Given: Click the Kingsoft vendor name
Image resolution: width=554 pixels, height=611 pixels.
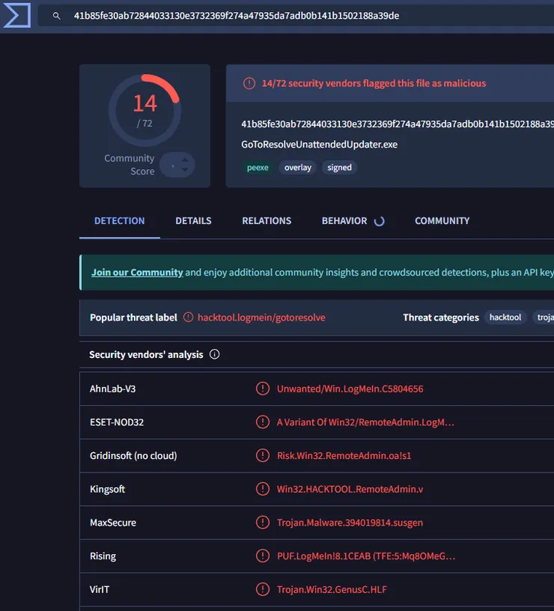Looking at the screenshot, I should click(x=108, y=490).
